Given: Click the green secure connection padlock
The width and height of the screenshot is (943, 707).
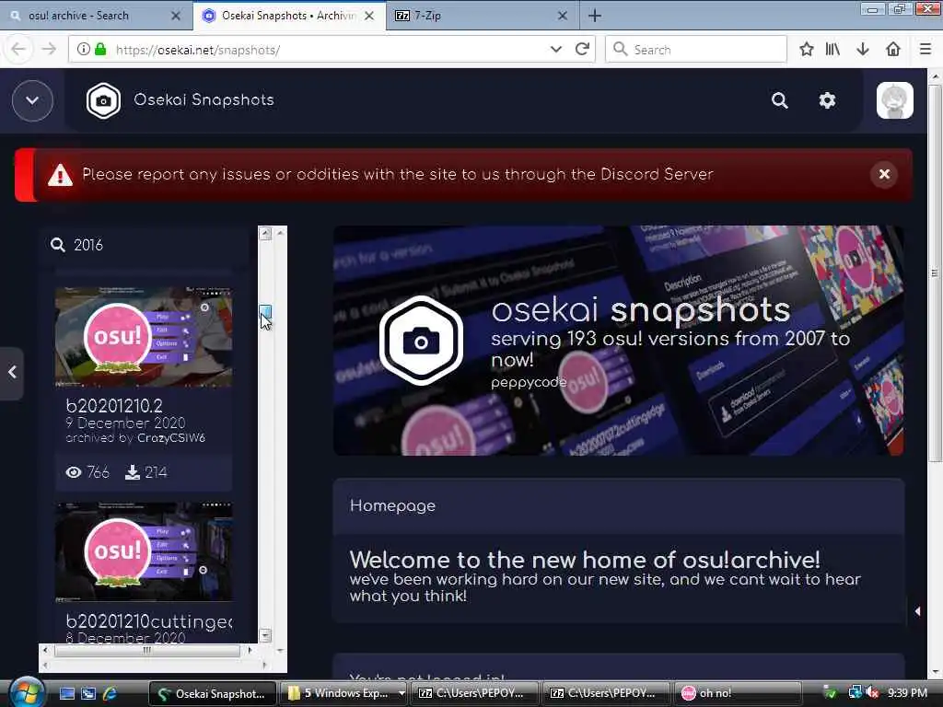Looking at the screenshot, I should pyautogui.click(x=100, y=50).
